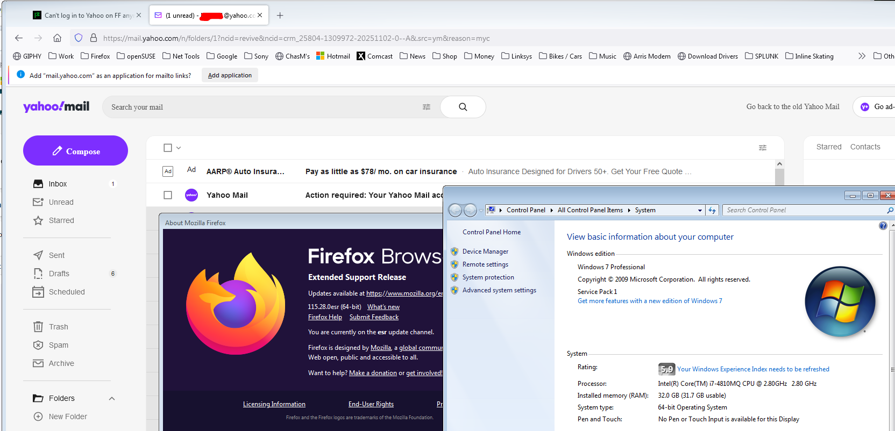Collapse the Folders section chevron
Image resolution: width=895 pixels, height=431 pixels.
(x=112, y=398)
